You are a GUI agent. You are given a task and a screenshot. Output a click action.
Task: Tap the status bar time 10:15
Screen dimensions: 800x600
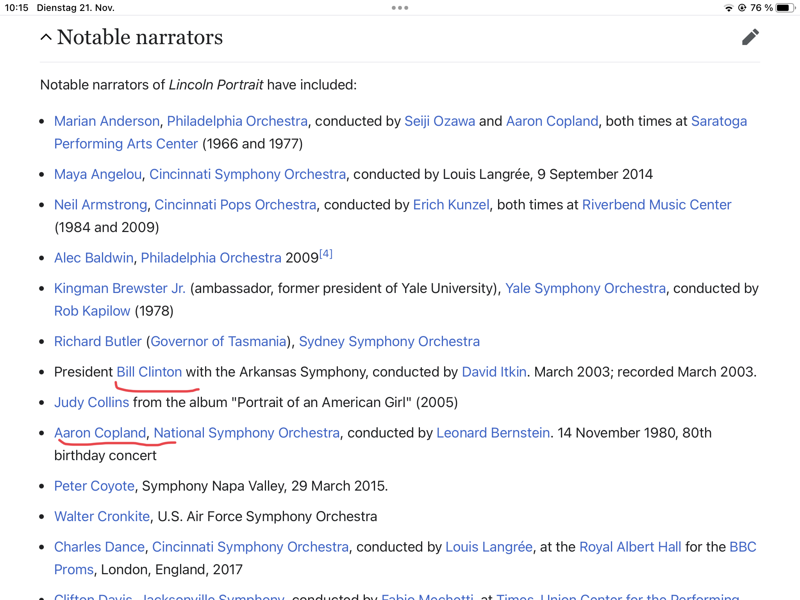click(x=16, y=8)
